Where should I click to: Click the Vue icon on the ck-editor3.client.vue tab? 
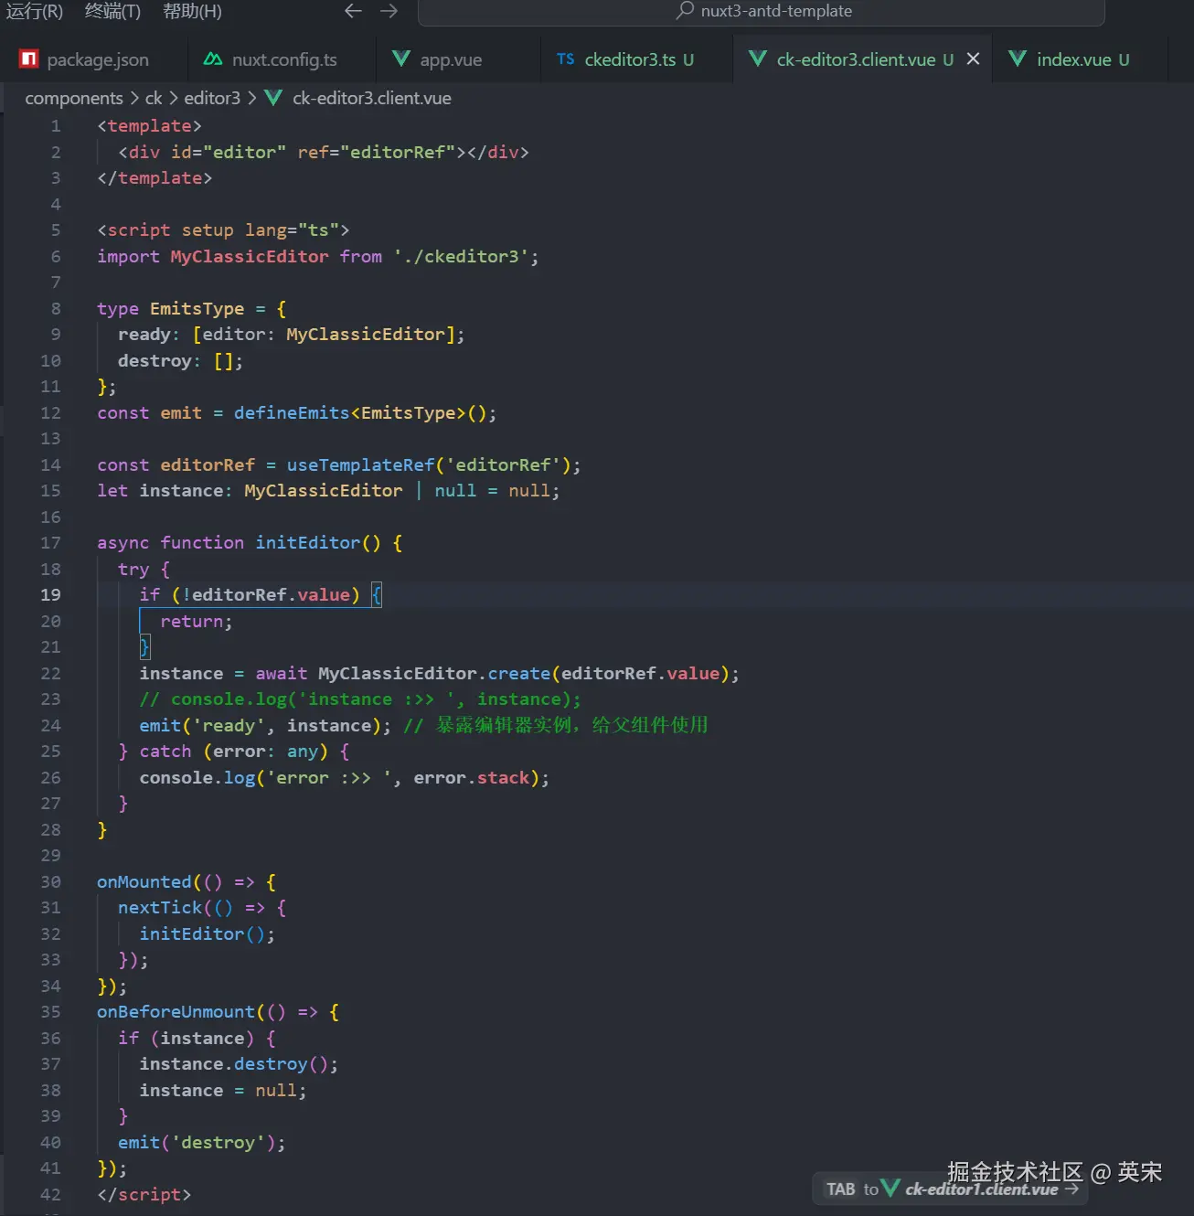click(758, 59)
